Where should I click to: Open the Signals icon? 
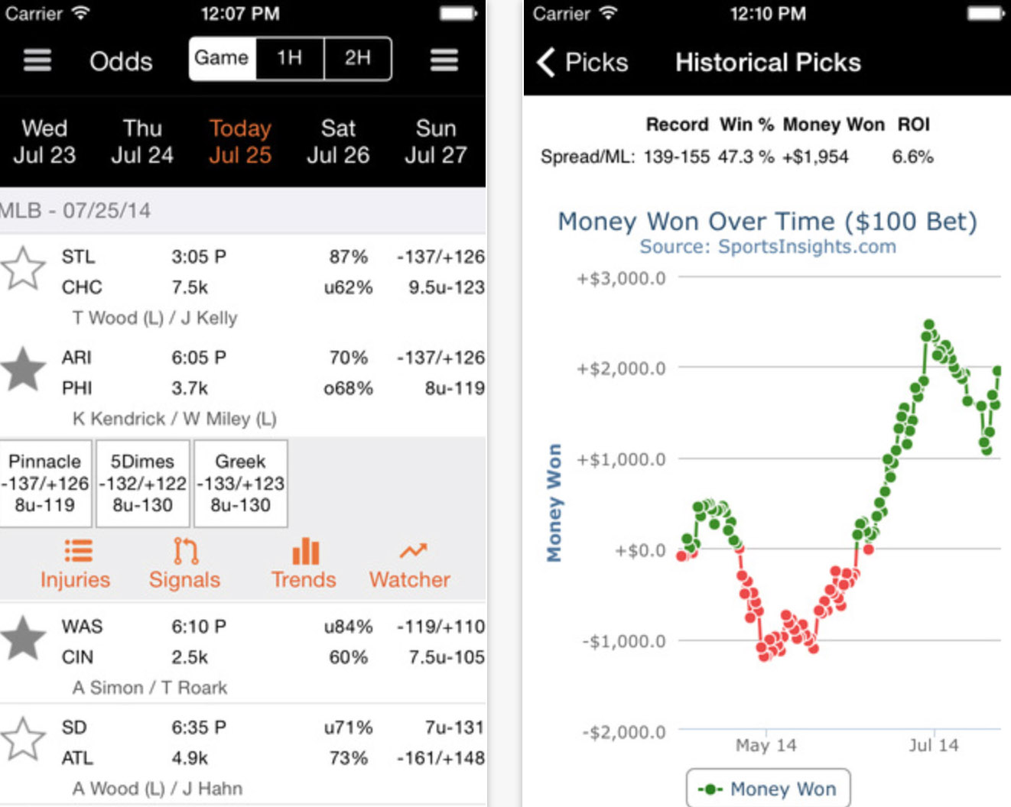(185, 551)
